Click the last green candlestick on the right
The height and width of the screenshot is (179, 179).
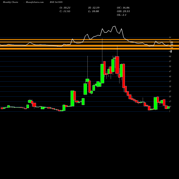tap(168, 107)
